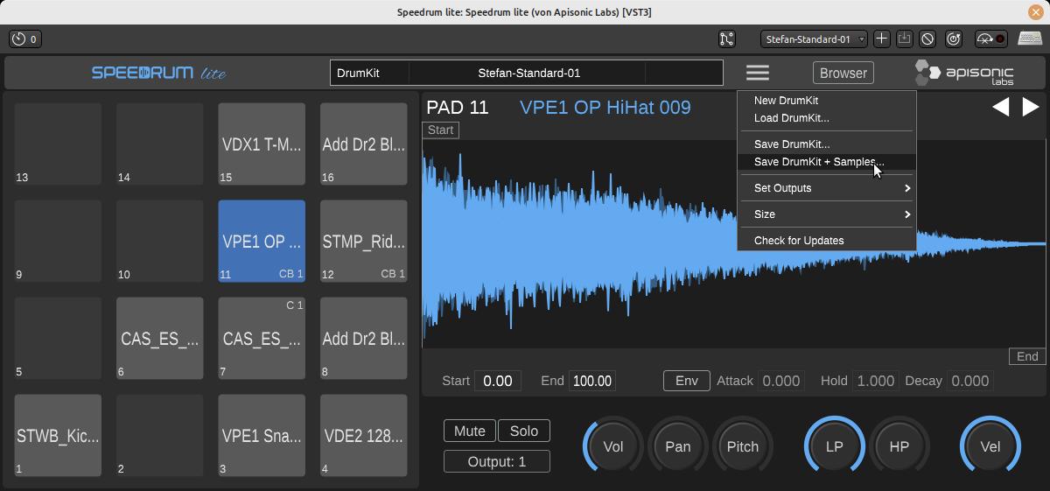The height and width of the screenshot is (491, 1050).
Task: Select pad 11 VPE1 OP ...
Action: (x=262, y=242)
